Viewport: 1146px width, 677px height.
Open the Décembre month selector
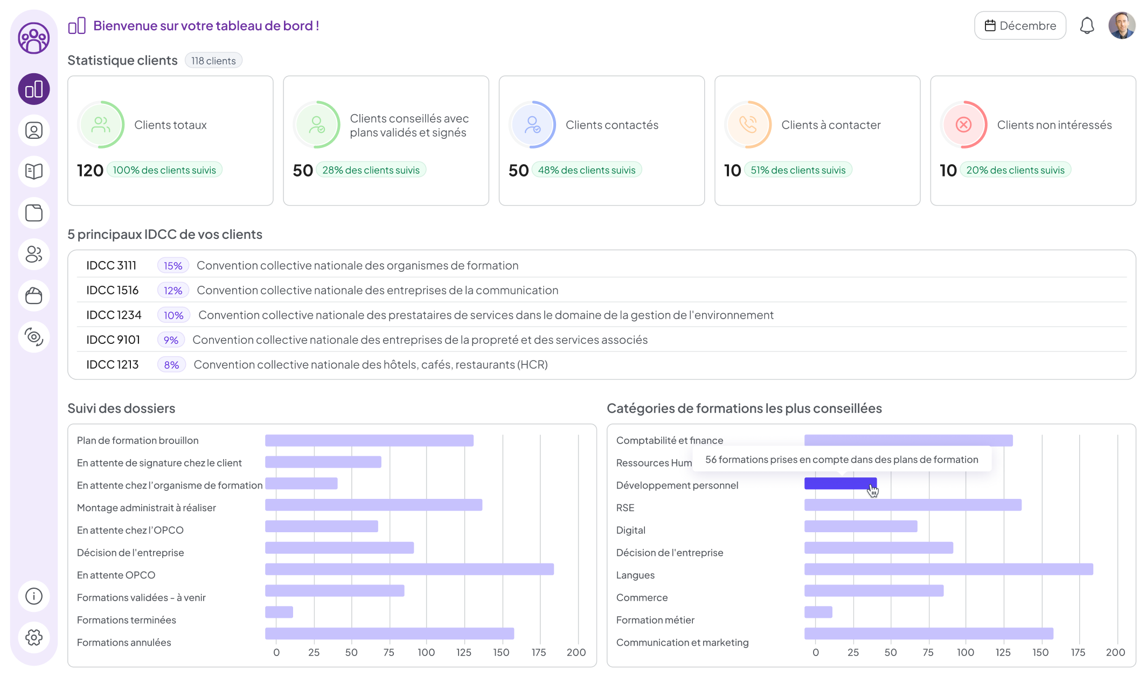click(x=1020, y=25)
